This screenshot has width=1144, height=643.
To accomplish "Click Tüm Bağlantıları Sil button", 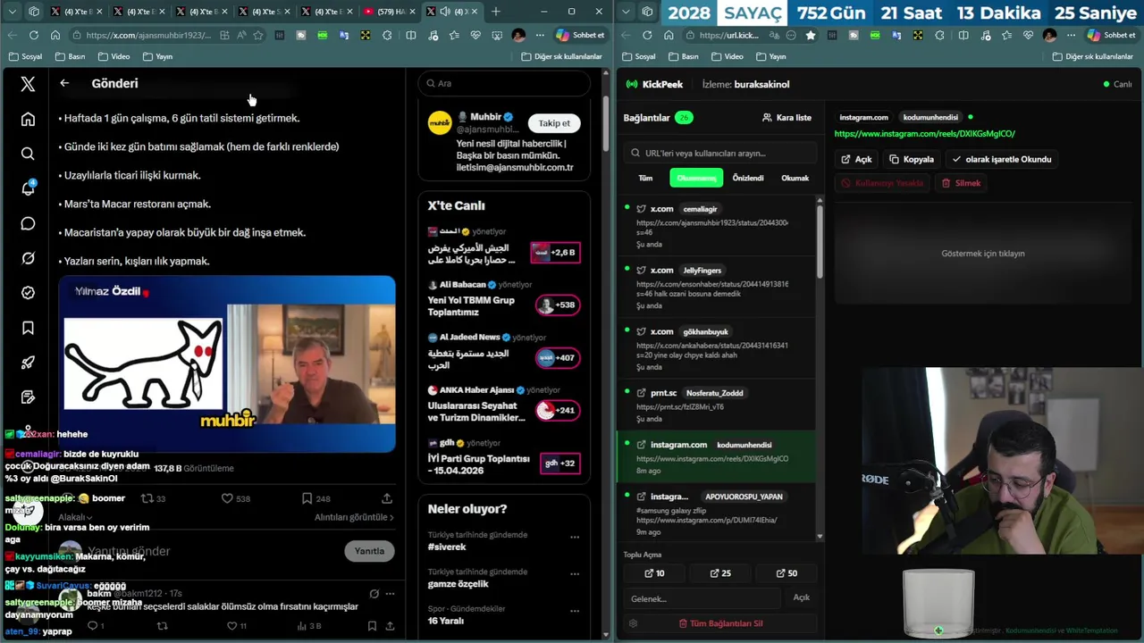I will pos(720,623).
